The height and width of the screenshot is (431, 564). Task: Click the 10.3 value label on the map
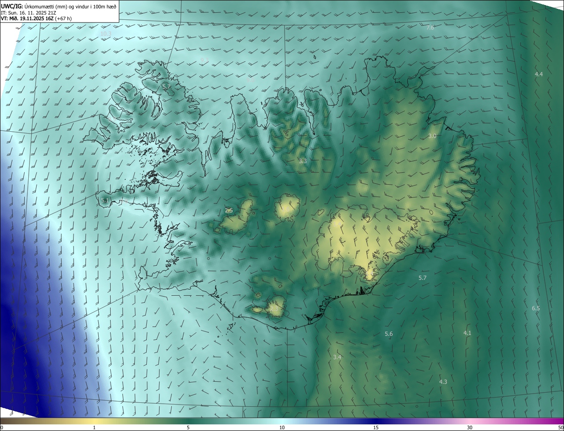(x=106, y=33)
